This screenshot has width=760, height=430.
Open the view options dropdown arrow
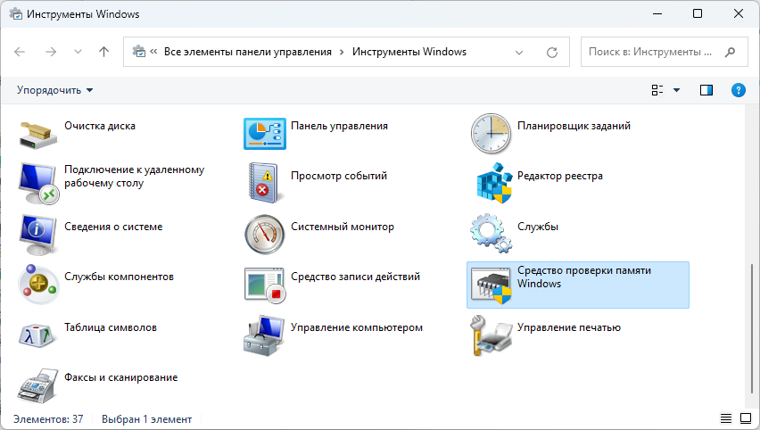pyautogui.click(x=676, y=90)
